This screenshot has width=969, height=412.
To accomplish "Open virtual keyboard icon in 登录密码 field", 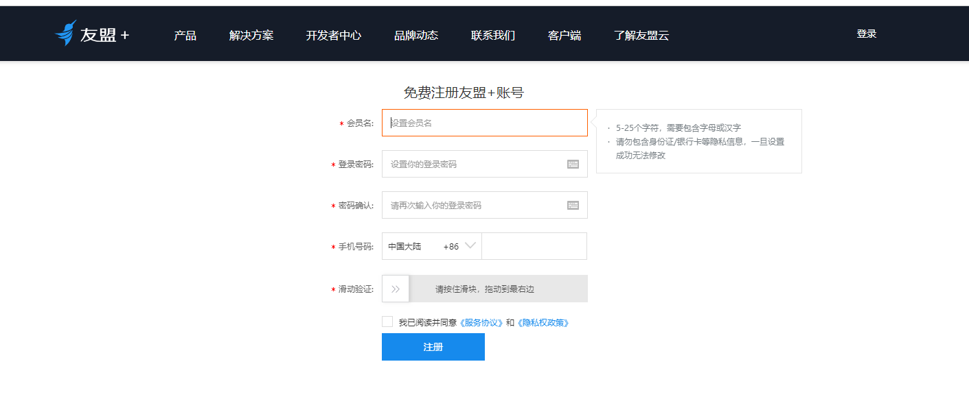I will [573, 164].
